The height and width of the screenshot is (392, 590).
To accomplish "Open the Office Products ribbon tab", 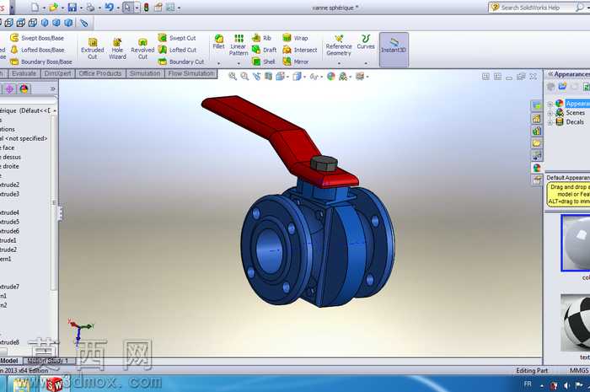I will tap(100, 73).
